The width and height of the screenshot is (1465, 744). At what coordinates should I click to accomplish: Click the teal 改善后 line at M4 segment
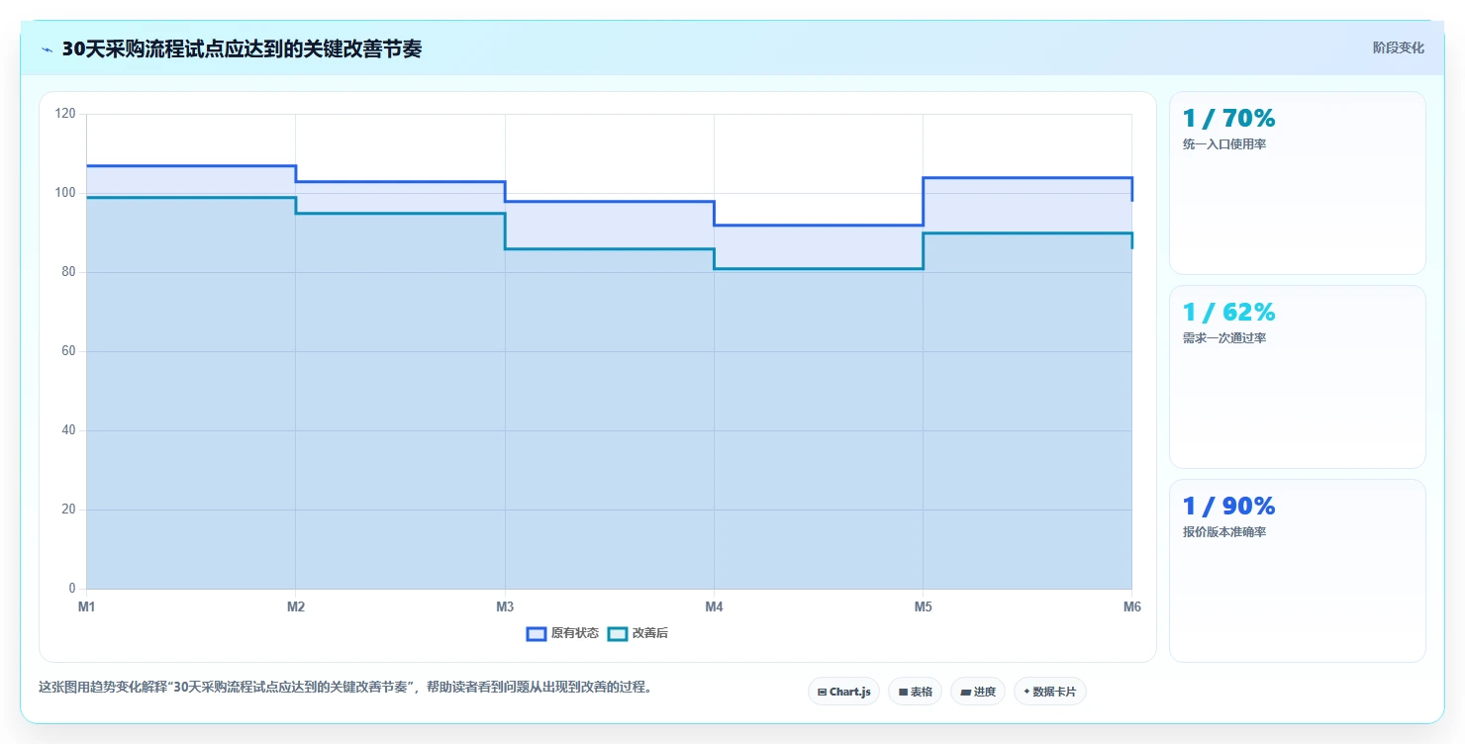coord(819,268)
